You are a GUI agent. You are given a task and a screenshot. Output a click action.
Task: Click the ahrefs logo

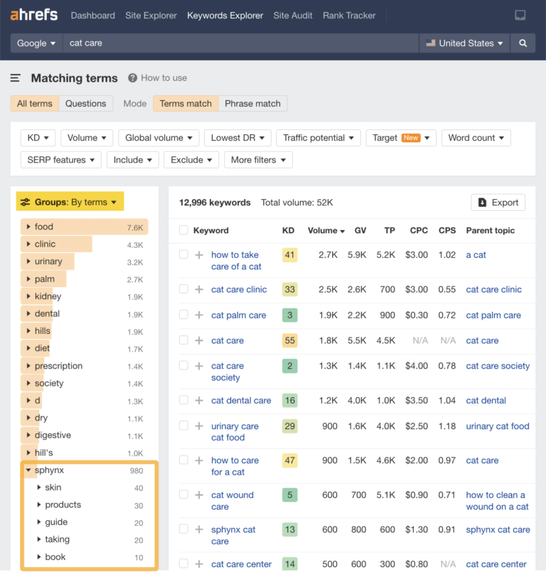point(34,15)
